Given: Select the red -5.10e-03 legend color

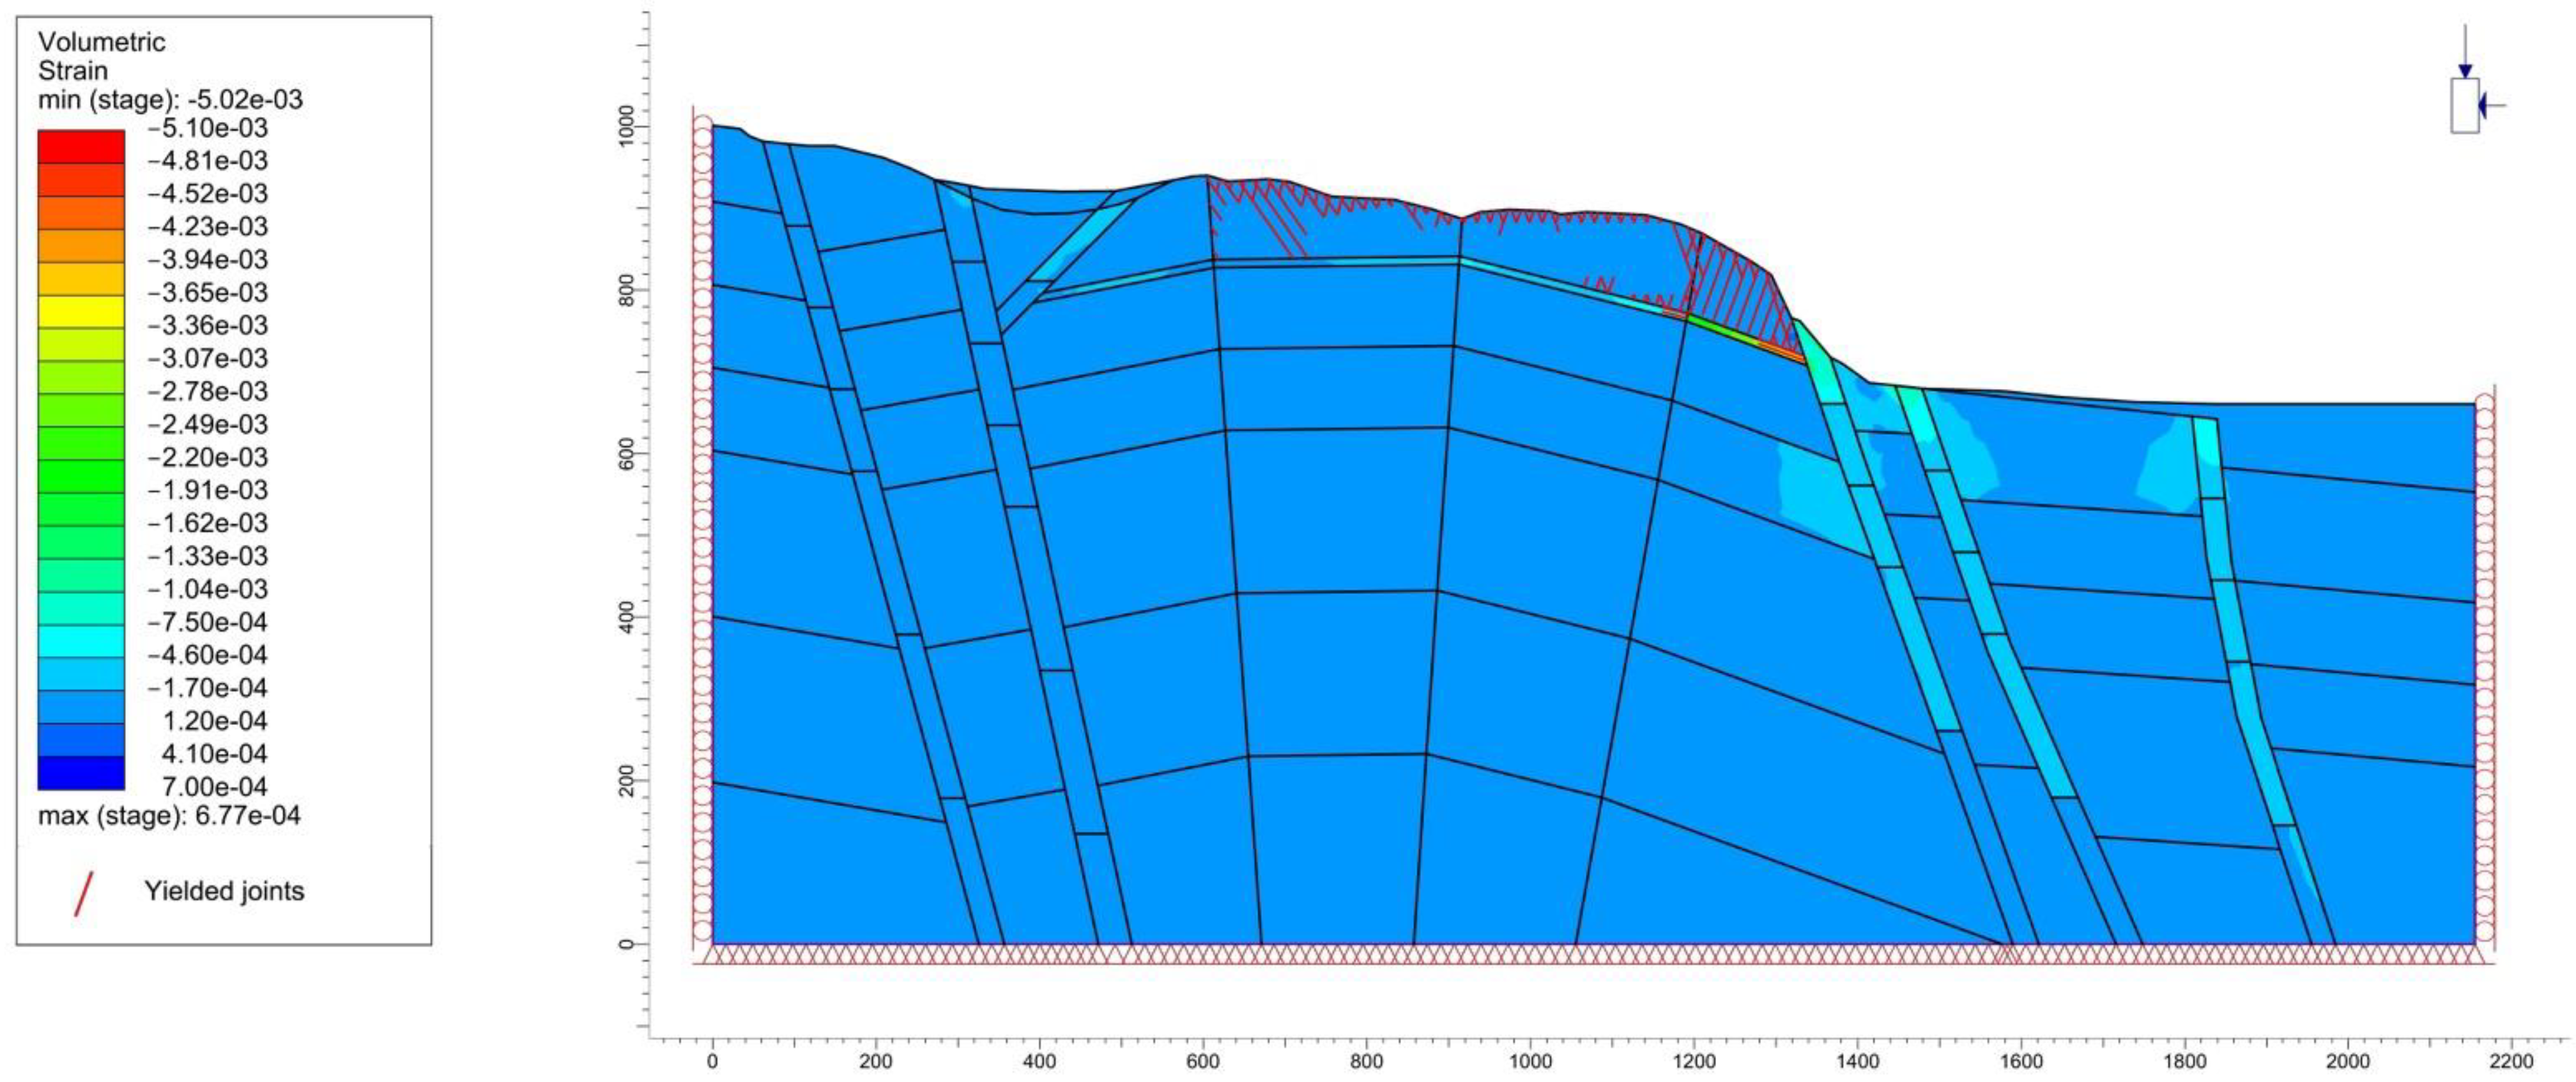Looking at the screenshot, I should pos(81,146).
